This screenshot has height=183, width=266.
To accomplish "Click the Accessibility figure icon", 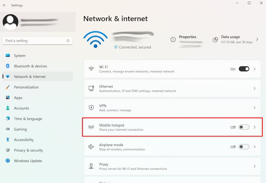I will point(8,139).
